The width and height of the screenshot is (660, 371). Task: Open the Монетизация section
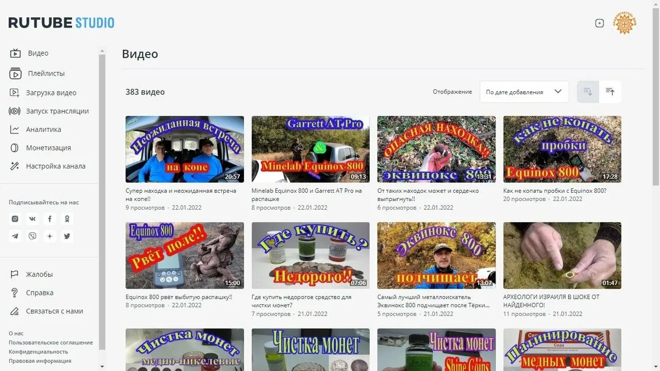[41, 148]
